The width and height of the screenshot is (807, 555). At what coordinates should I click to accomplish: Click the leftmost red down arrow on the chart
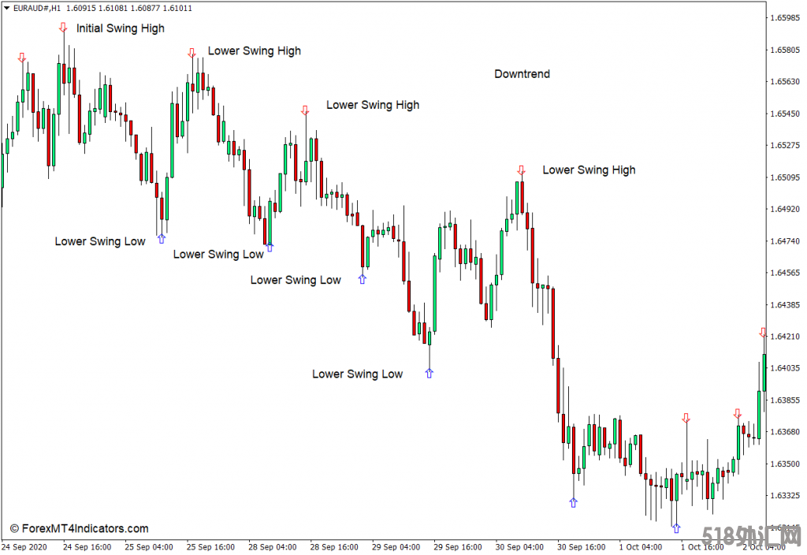pos(22,58)
